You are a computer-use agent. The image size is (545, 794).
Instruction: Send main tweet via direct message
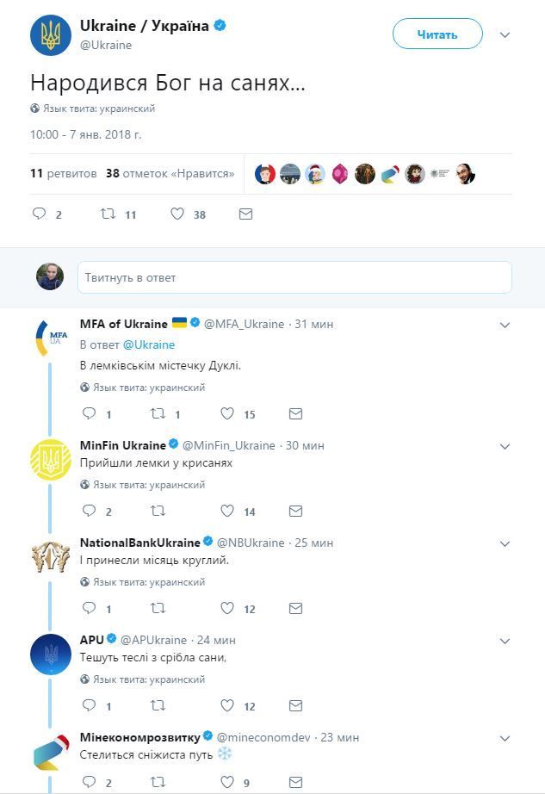coord(245,214)
